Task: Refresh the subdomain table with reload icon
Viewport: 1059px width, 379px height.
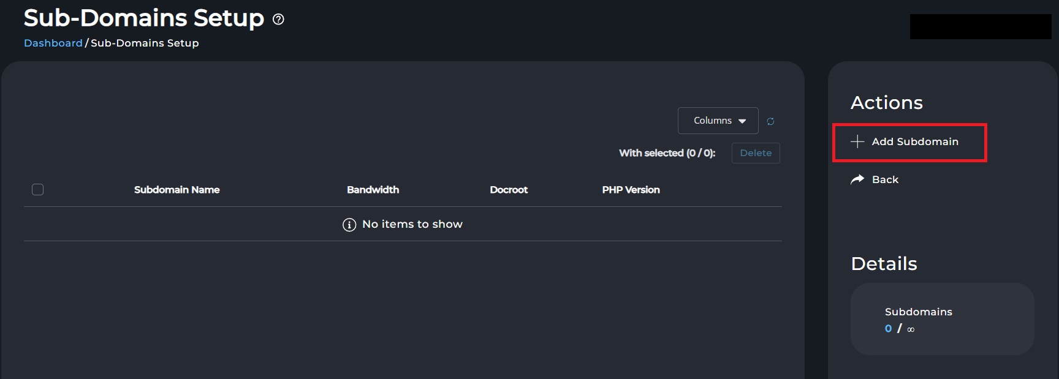Action: 770,121
